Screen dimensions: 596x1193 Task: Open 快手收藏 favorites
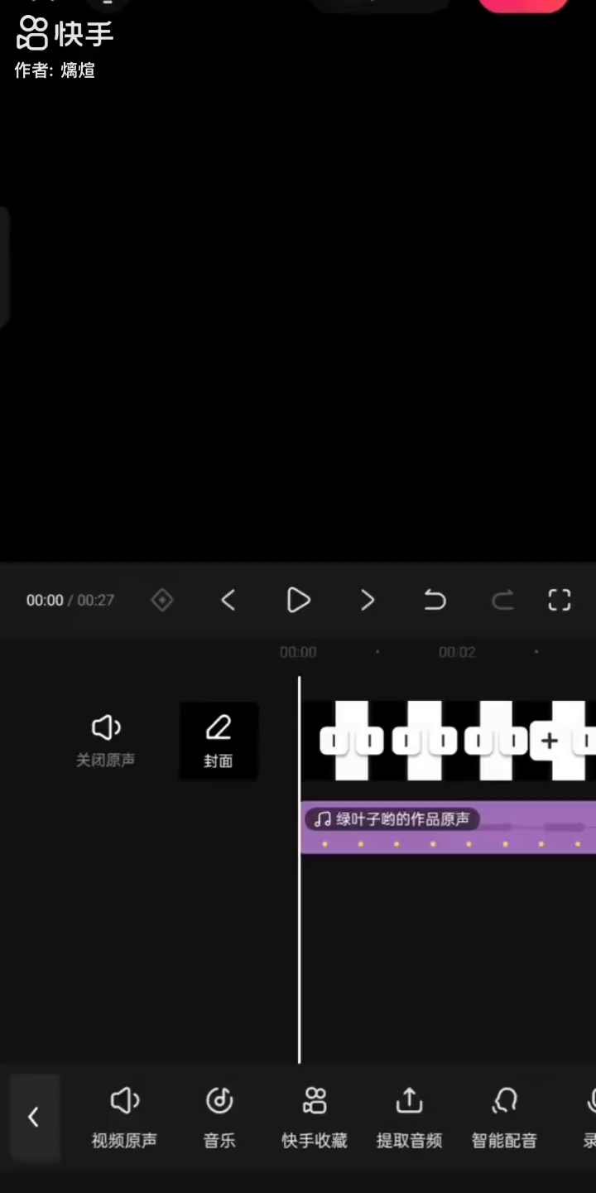click(315, 1117)
